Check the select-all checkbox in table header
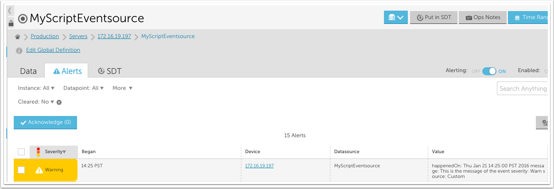The width and height of the screenshot is (554, 189). pyautogui.click(x=21, y=152)
